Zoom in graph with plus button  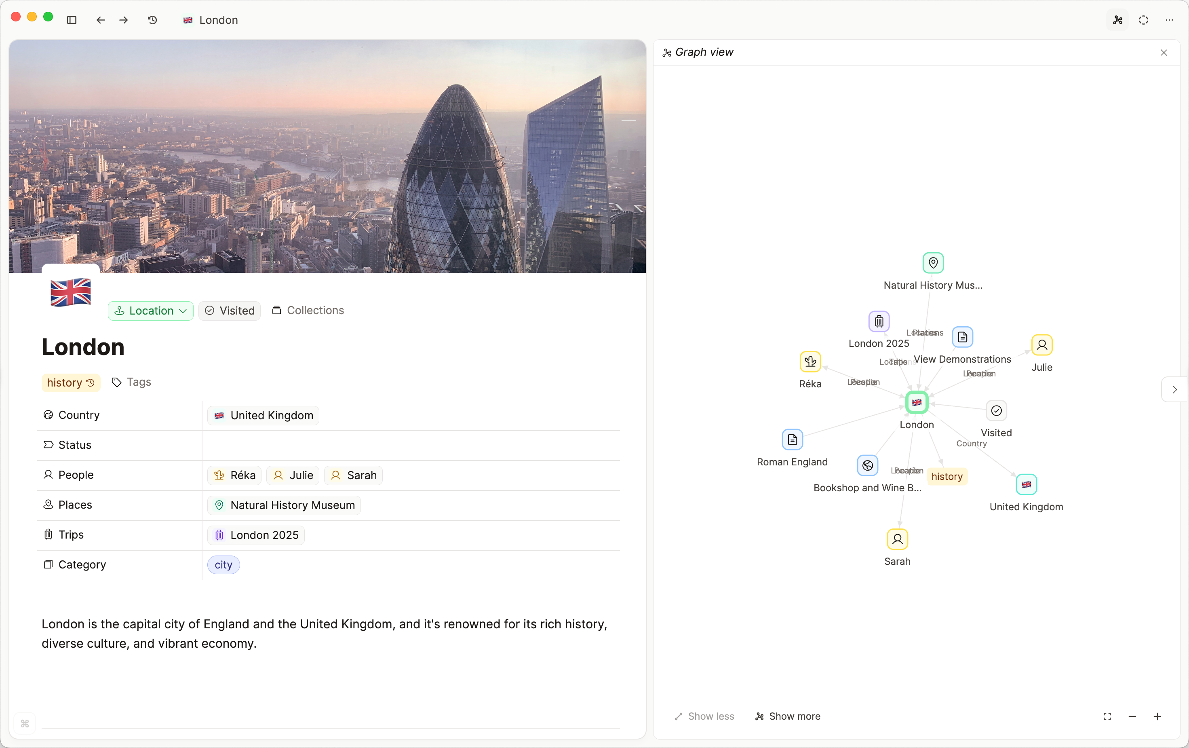[x=1157, y=716]
